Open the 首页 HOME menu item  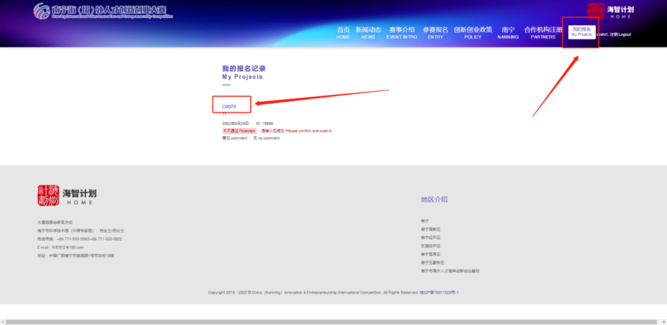click(343, 33)
